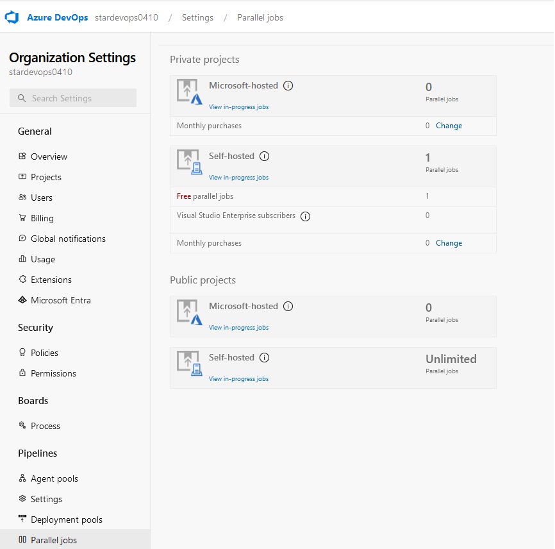
Task: View in-progress jobs for private Microsoft-hosted
Action: point(238,107)
